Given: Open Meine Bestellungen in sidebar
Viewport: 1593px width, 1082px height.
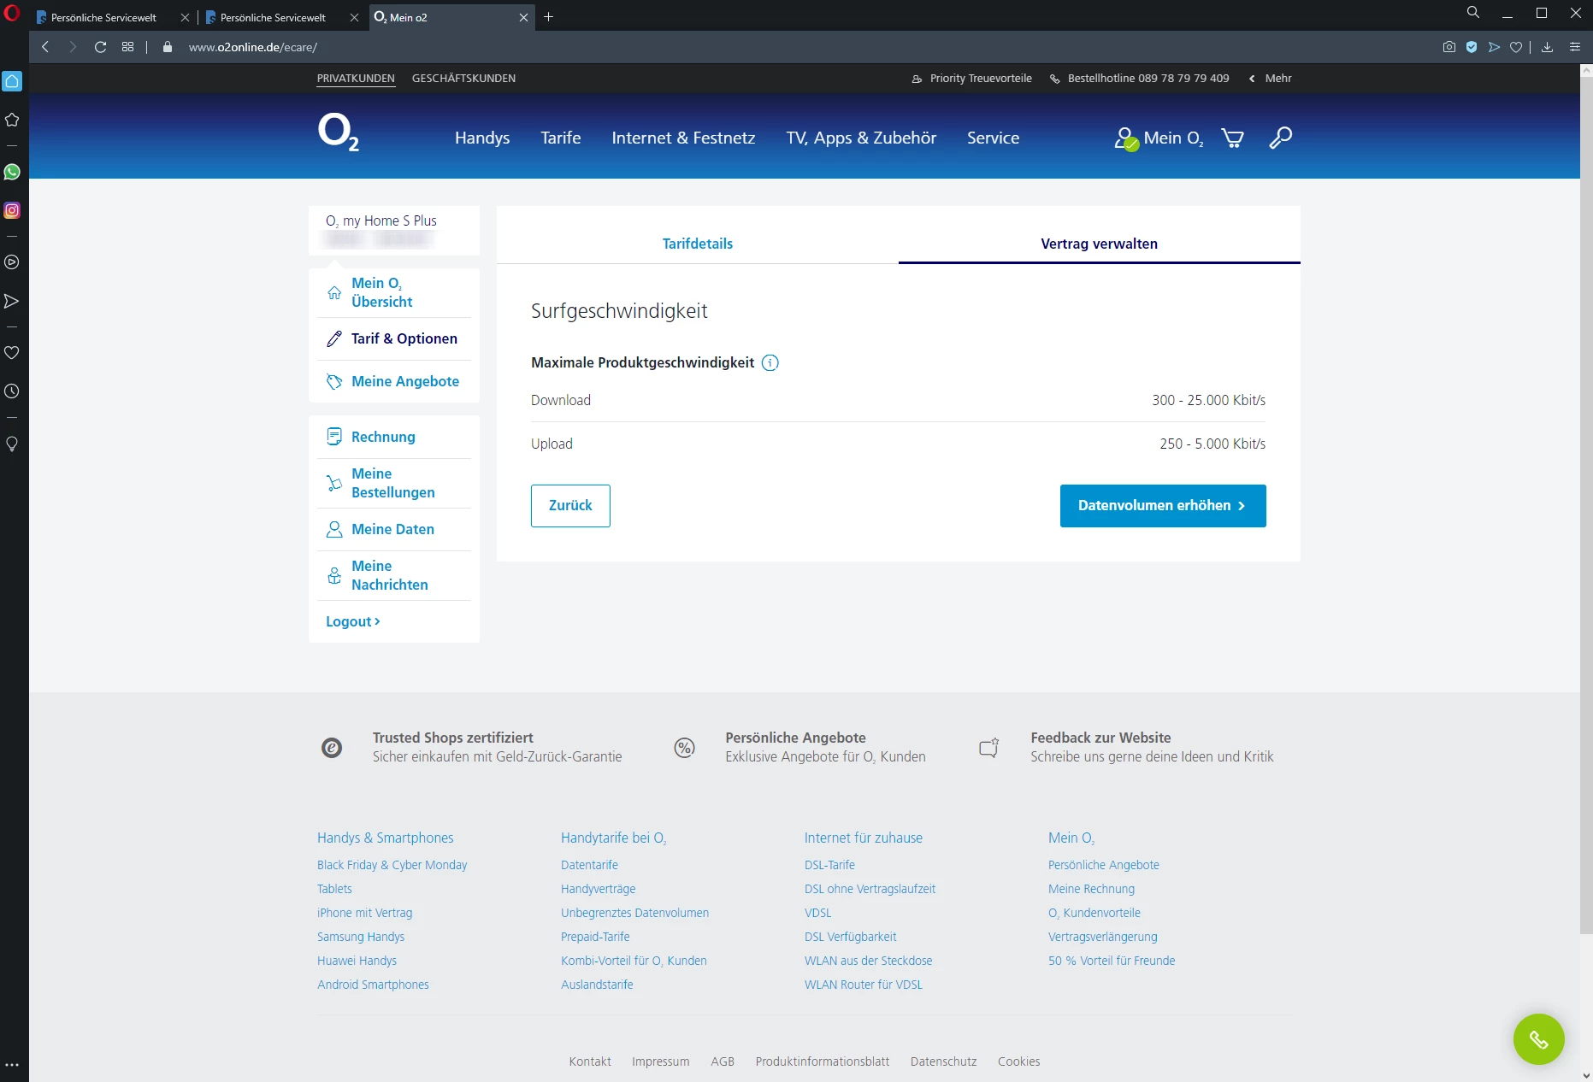Looking at the screenshot, I should pyautogui.click(x=394, y=483).
